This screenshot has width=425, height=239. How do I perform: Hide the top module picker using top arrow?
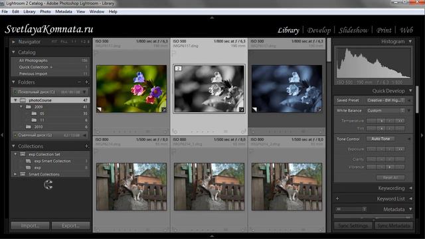pos(212,18)
